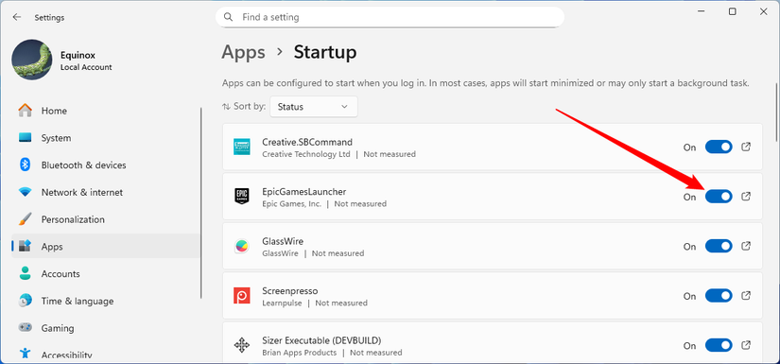Open external link for Screenpresso
The height and width of the screenshot is (364, 780).
[x=746, y=295]
